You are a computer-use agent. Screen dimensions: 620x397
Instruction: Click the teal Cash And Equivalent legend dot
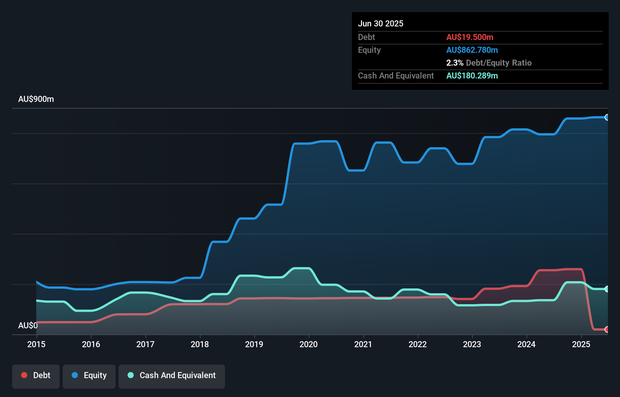point(130,375)
